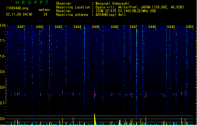Viewport: 197px width, 125px height.
Task: Click the meteor count value 29
Action: click(45, 14)
